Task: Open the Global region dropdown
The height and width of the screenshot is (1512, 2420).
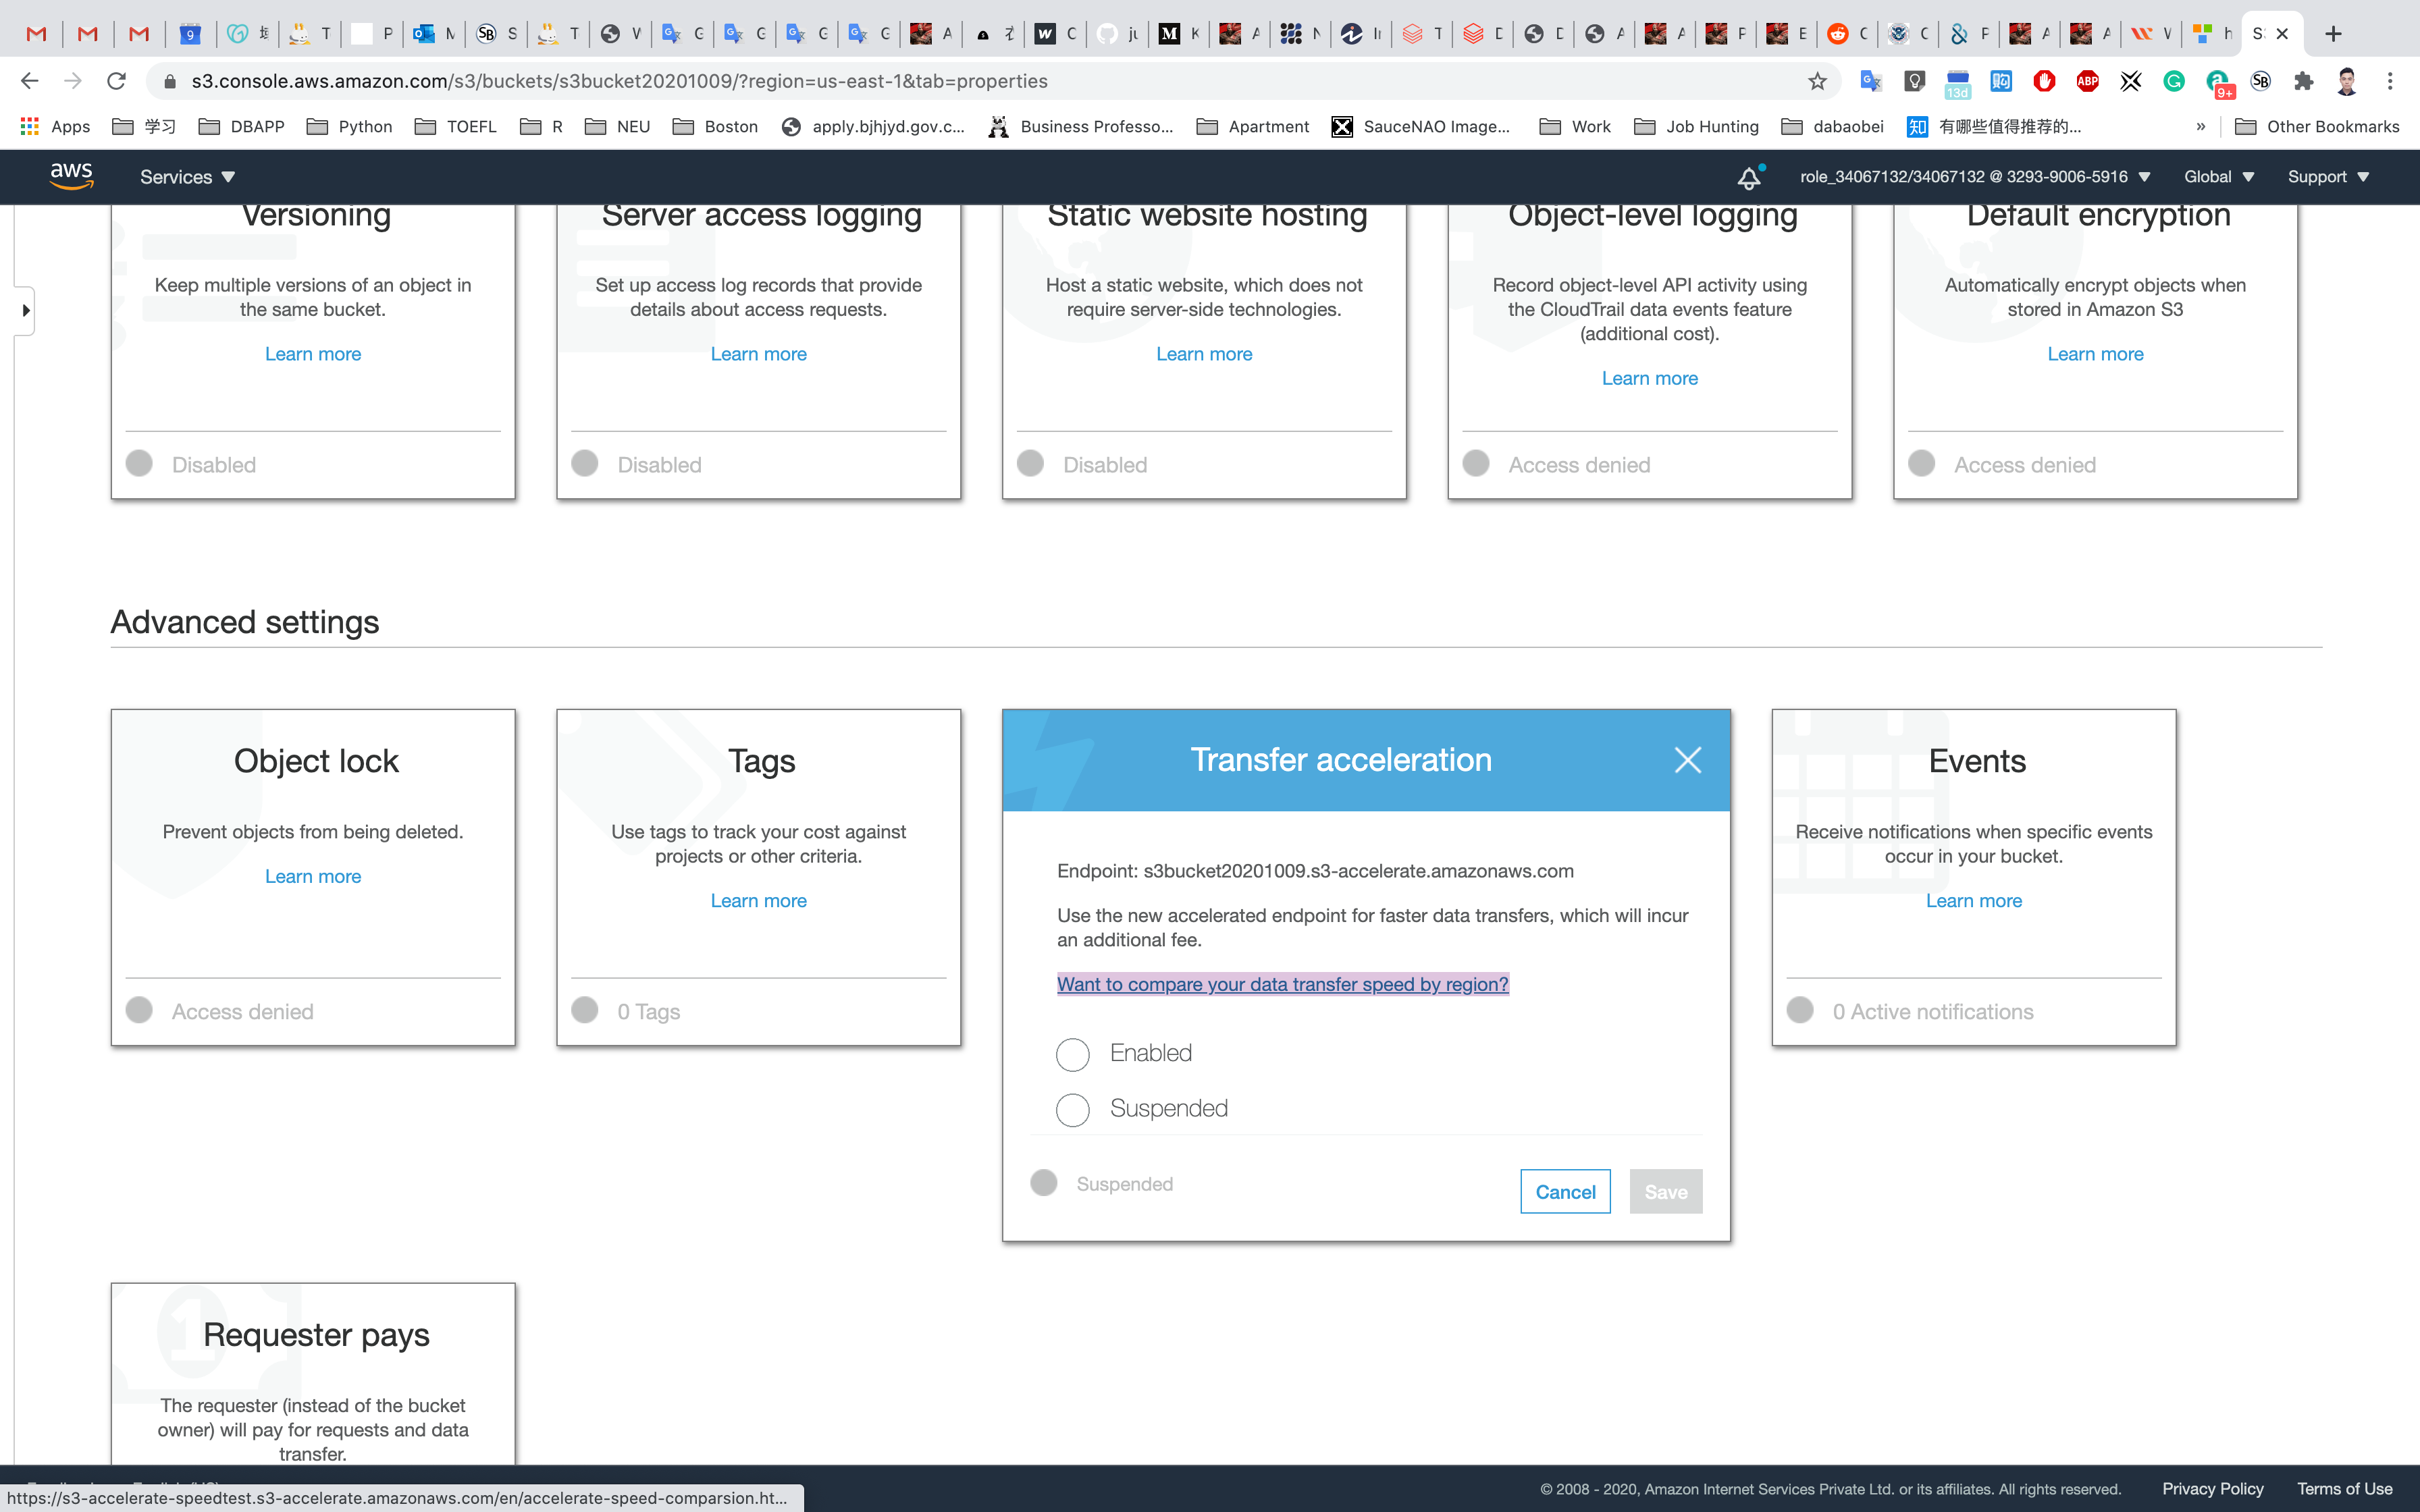Action: (2218, 177)
